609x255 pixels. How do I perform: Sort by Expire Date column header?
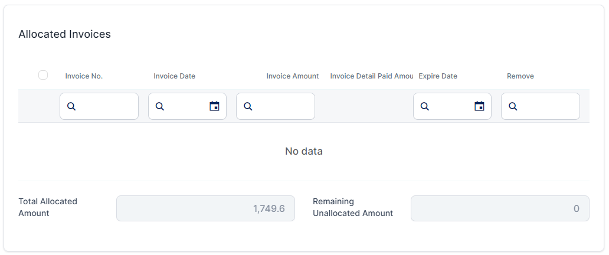click(438, 76)
